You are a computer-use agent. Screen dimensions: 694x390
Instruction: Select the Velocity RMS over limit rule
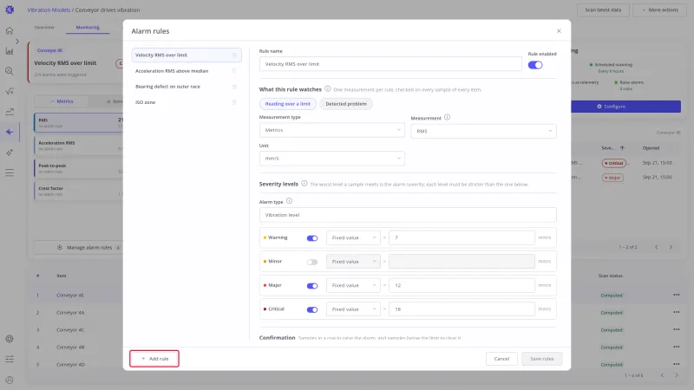(x=187, y=55)
